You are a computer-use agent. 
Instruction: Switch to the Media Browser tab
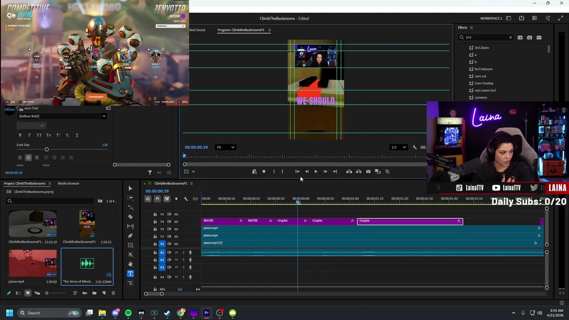(68, 183)
